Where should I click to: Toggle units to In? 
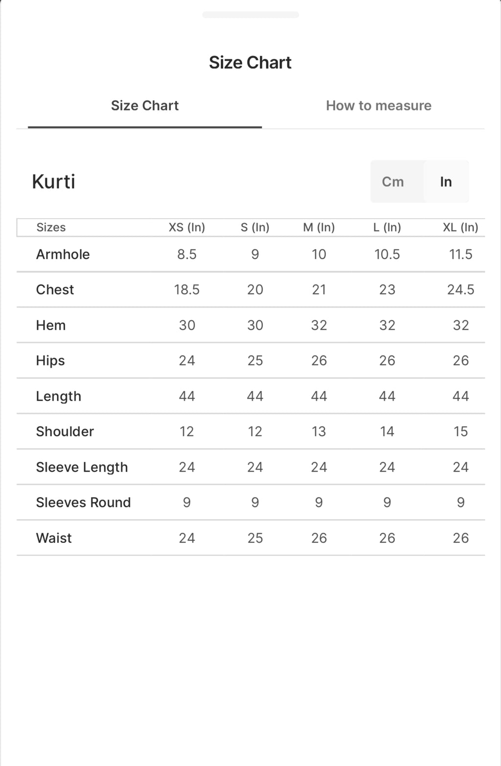click(446, 181)
